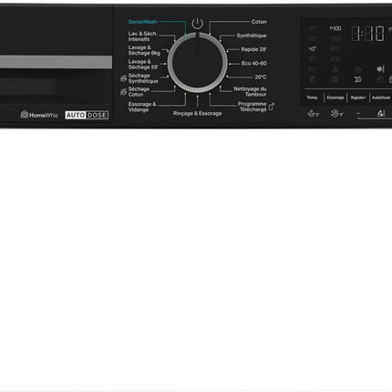Select the Coton programme label
Image resolution: width=392 pixels, height=392 pixels.
point(259,22)
